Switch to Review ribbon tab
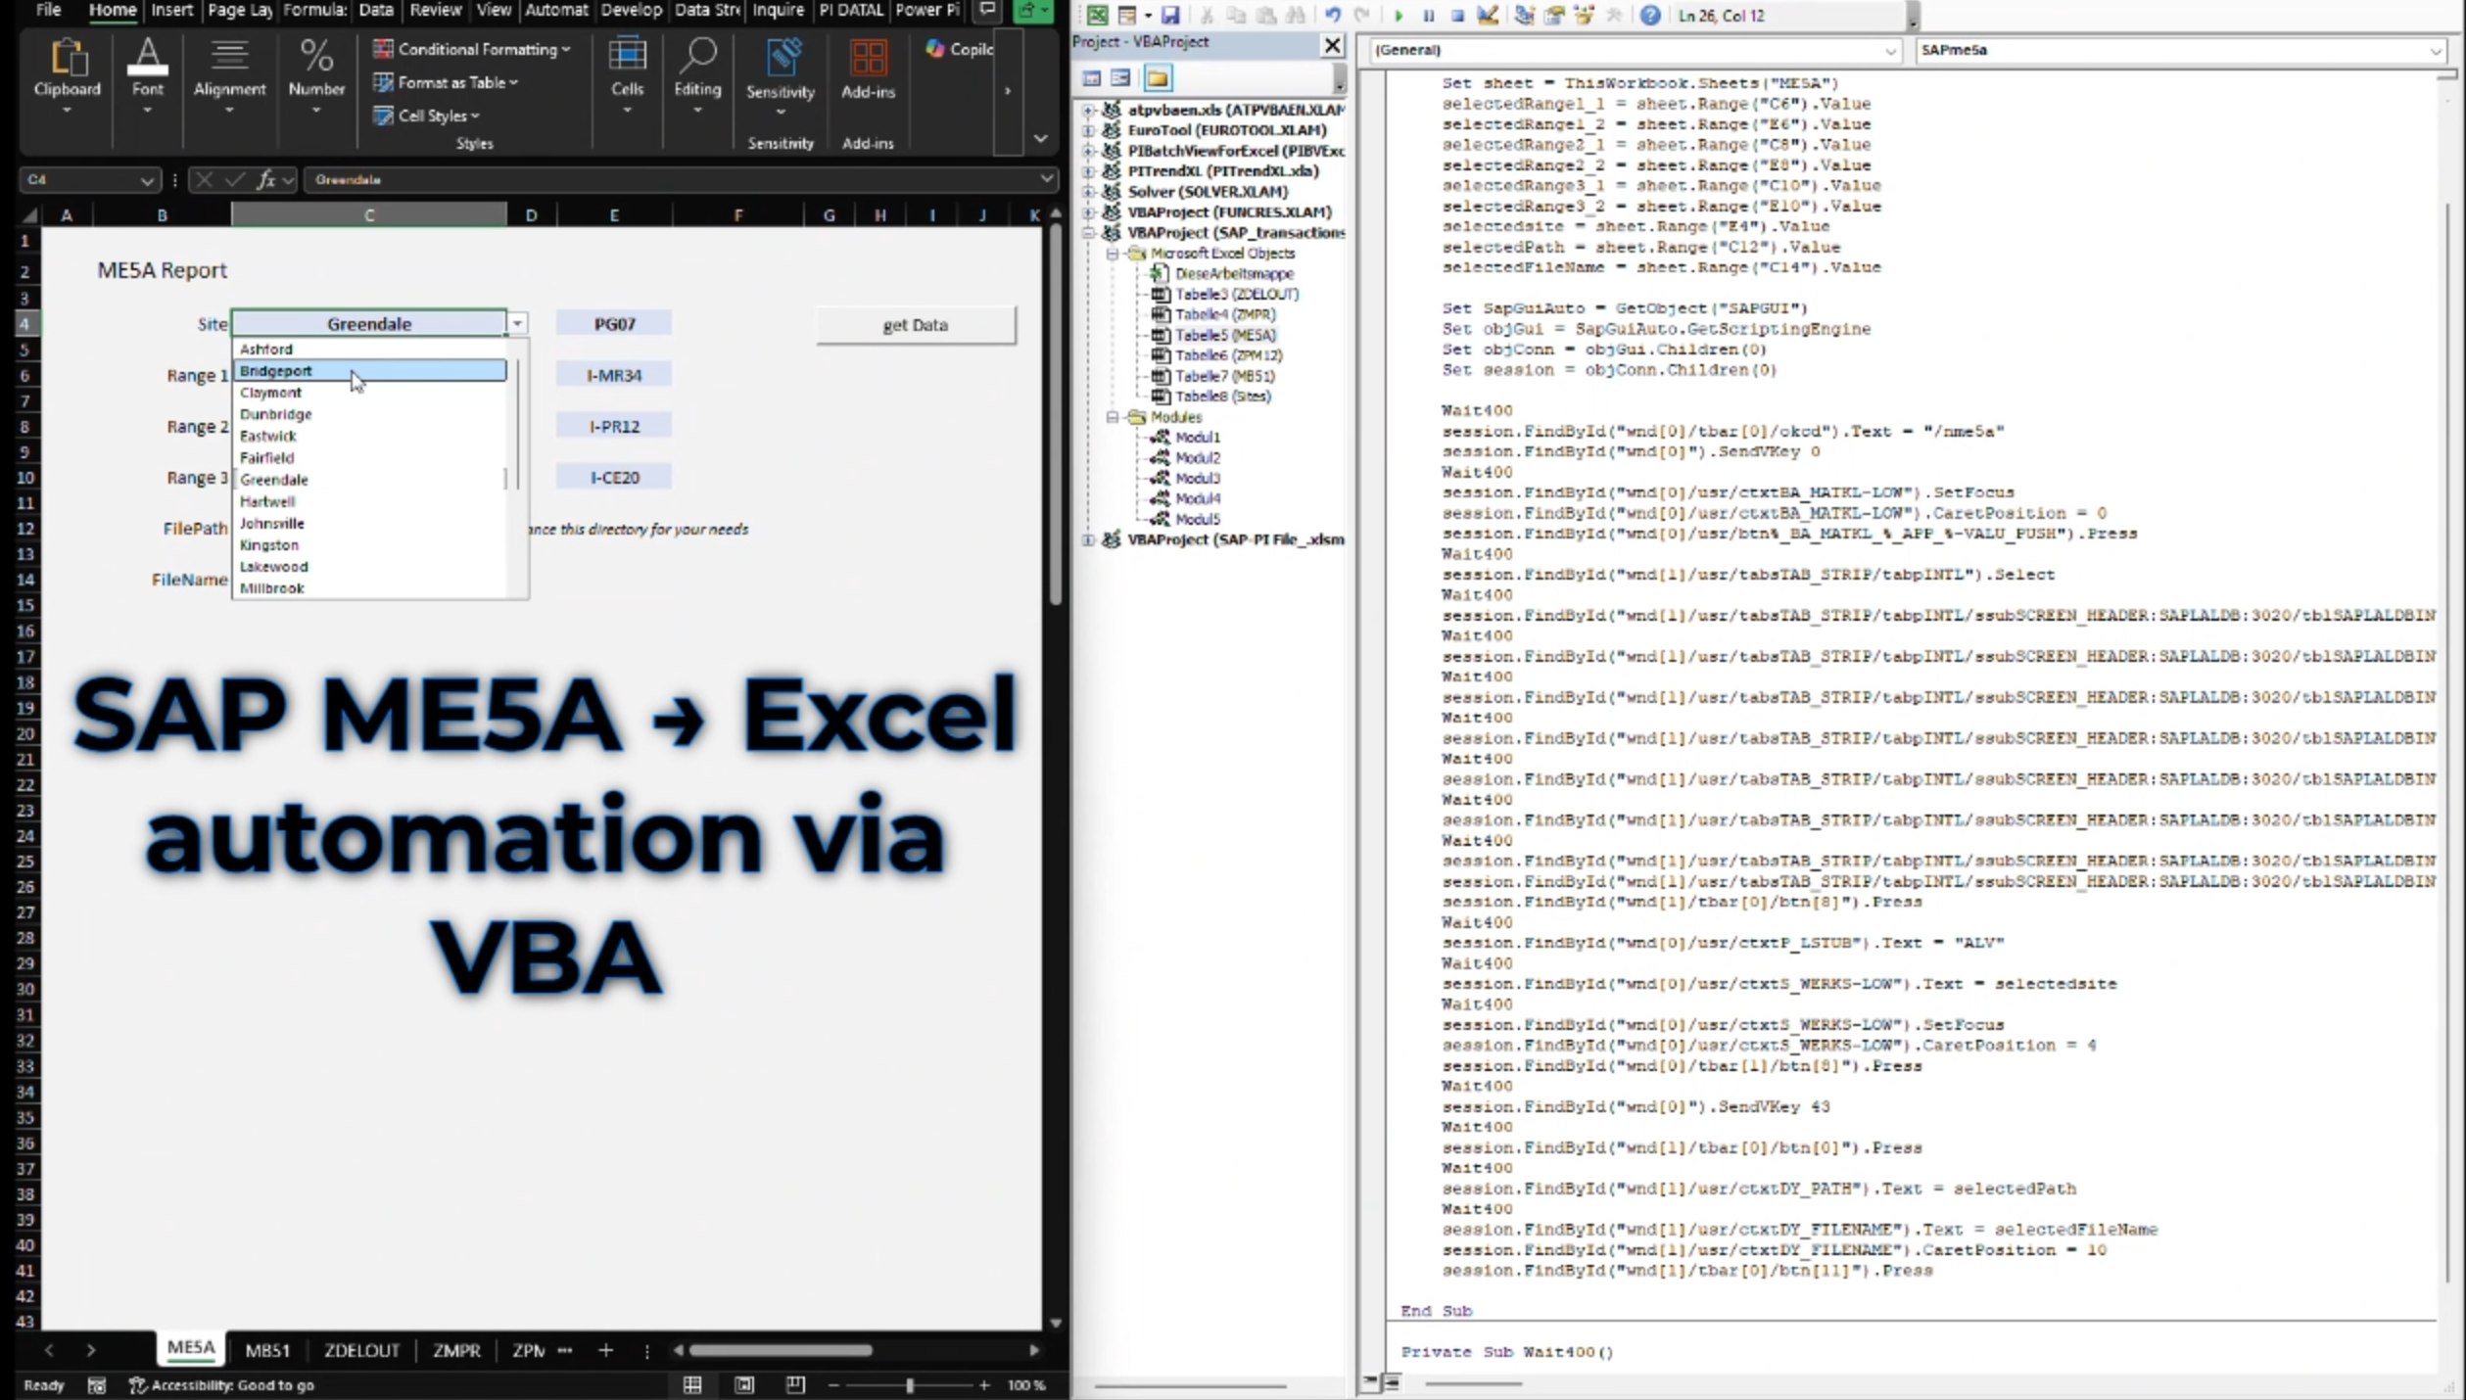Image resolution: width=2466 pixels, height=1400 pixels. [x=435, y=10]
